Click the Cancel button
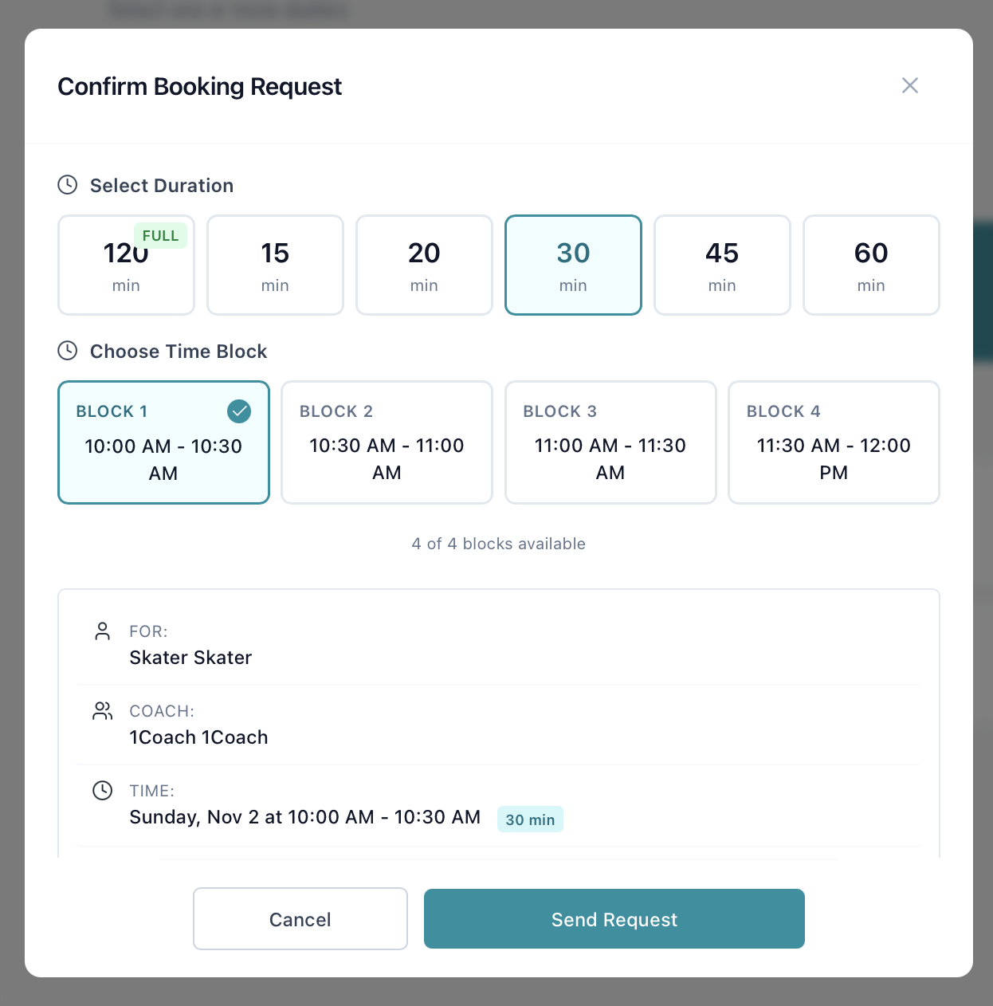 click(300, 918)
